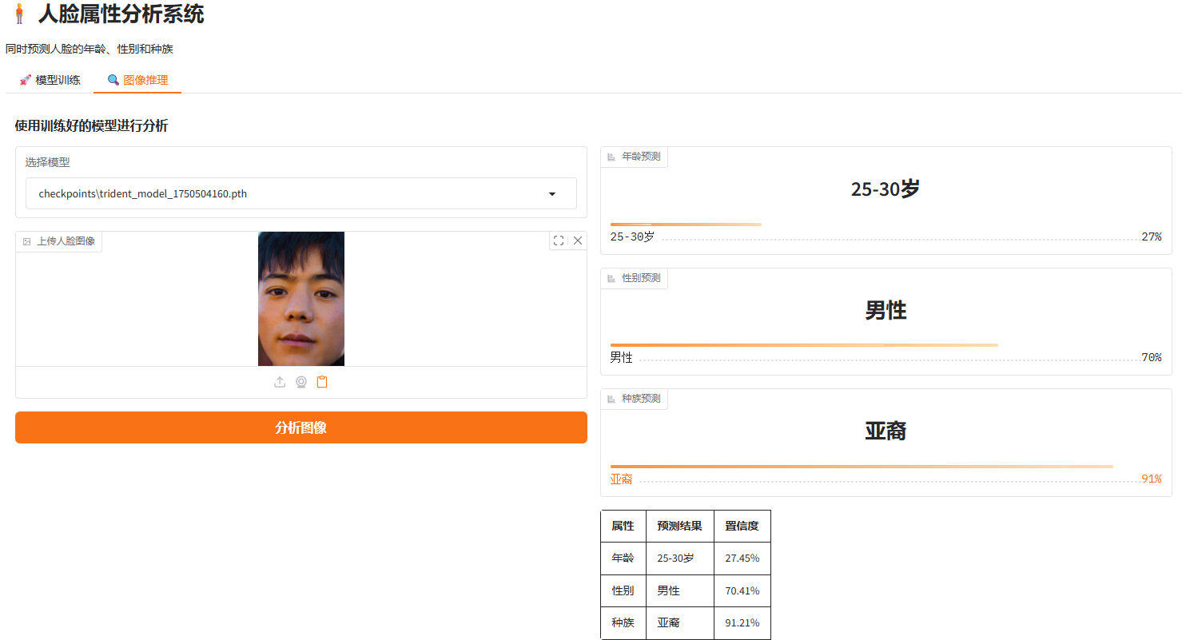Click the chart icon beside 年龄预测 label
This screenshot has height=640, width=1182.
click(611, 157)
